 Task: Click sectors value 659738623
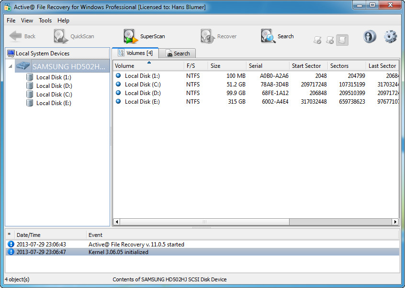point(352,102)
